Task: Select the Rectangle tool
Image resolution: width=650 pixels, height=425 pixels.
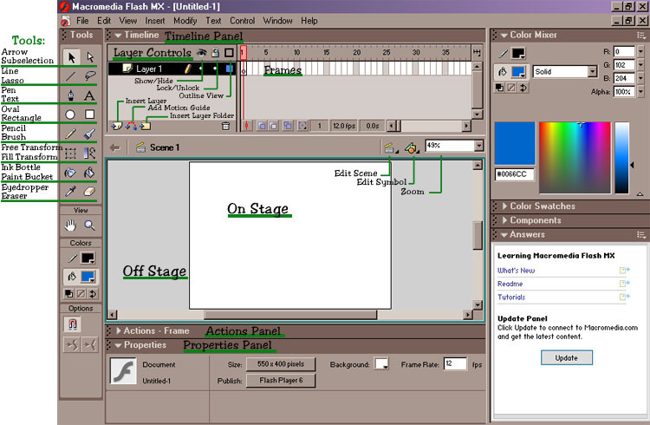Action: pos(90,114)
